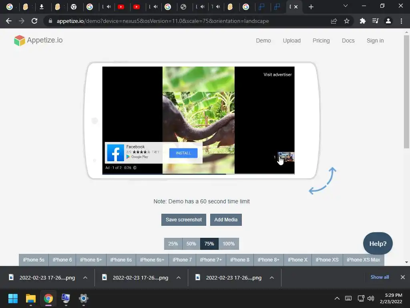
Task: Open Chrome profile avatar icon
Action: [x=388, y=21]
